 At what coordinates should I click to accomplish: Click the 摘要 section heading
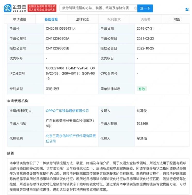[11, 153]
